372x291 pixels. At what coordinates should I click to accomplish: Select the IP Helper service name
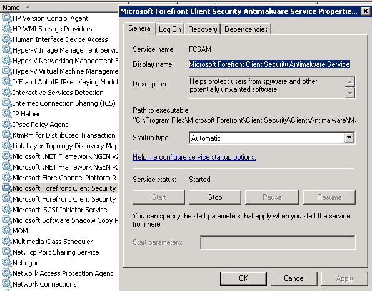coord(26,114)
